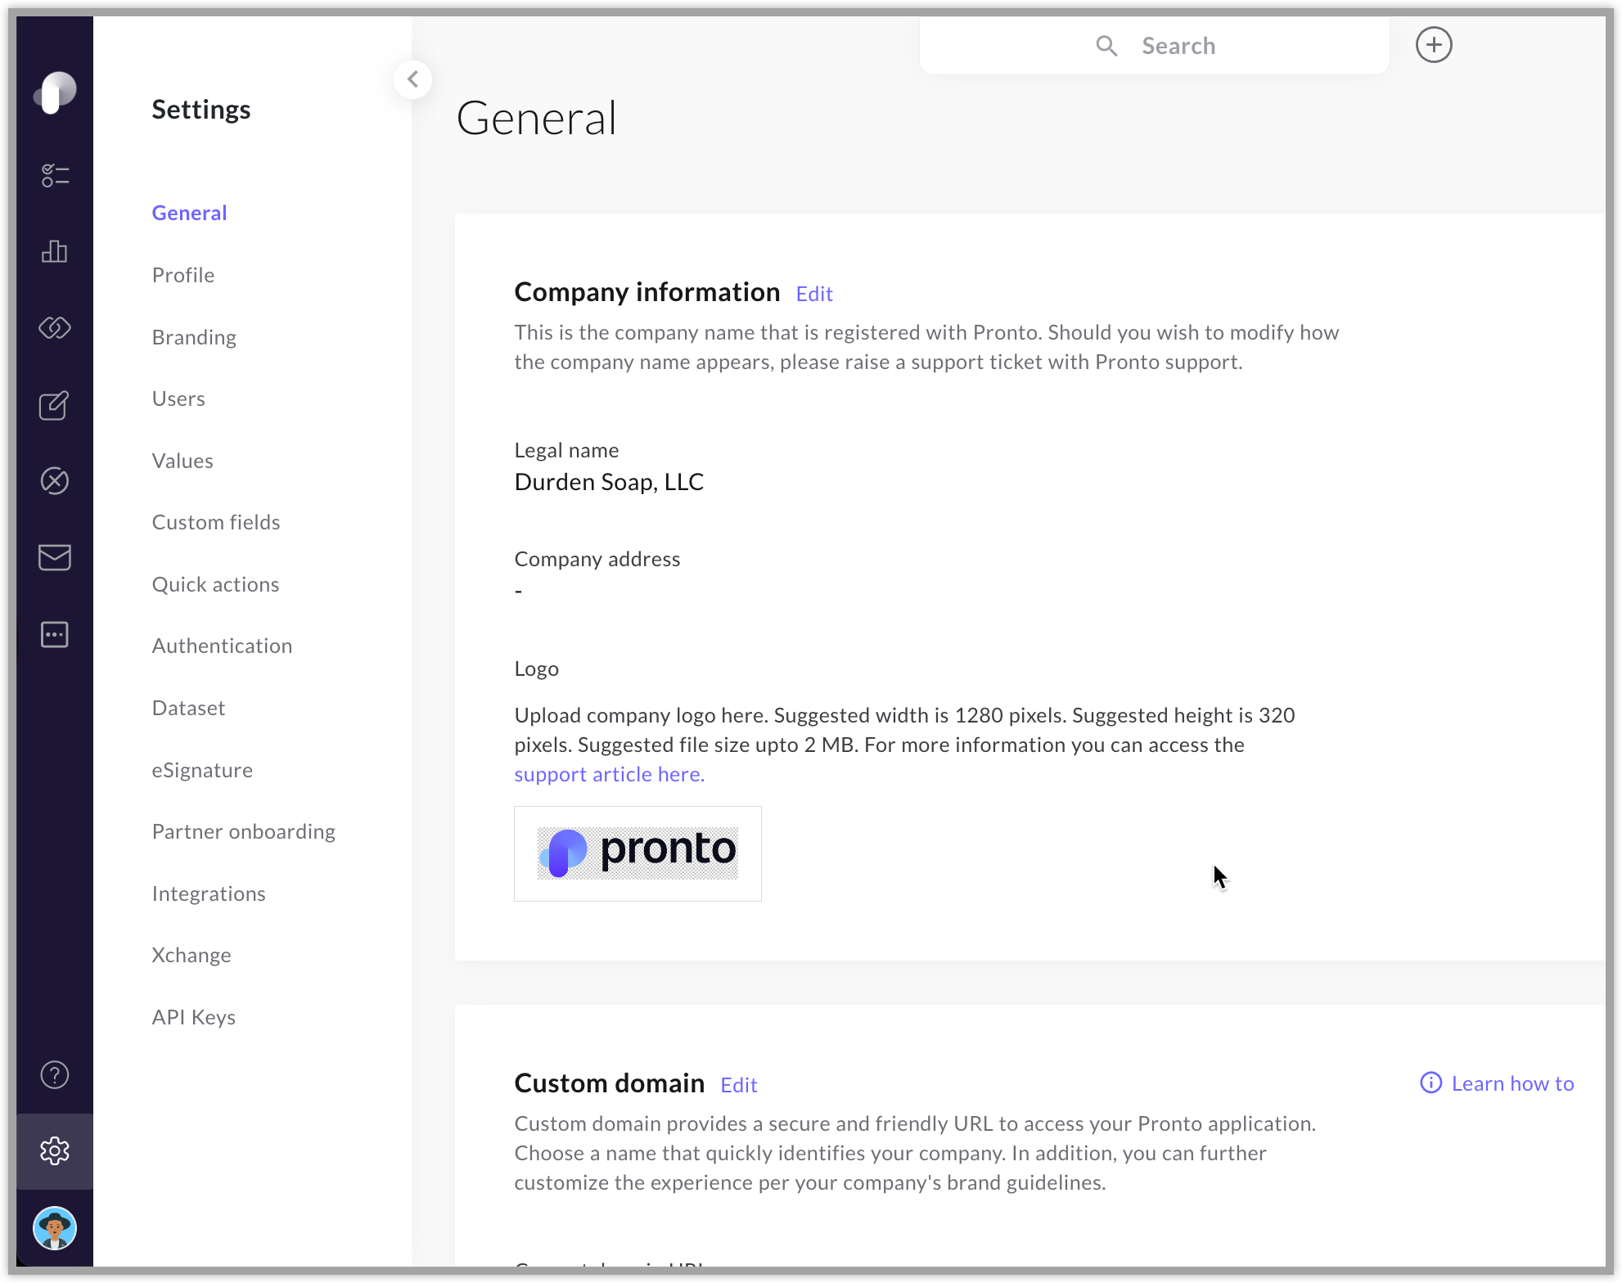Click the General page heading
The image size is (1622, 1283).
tap(536, 118)
